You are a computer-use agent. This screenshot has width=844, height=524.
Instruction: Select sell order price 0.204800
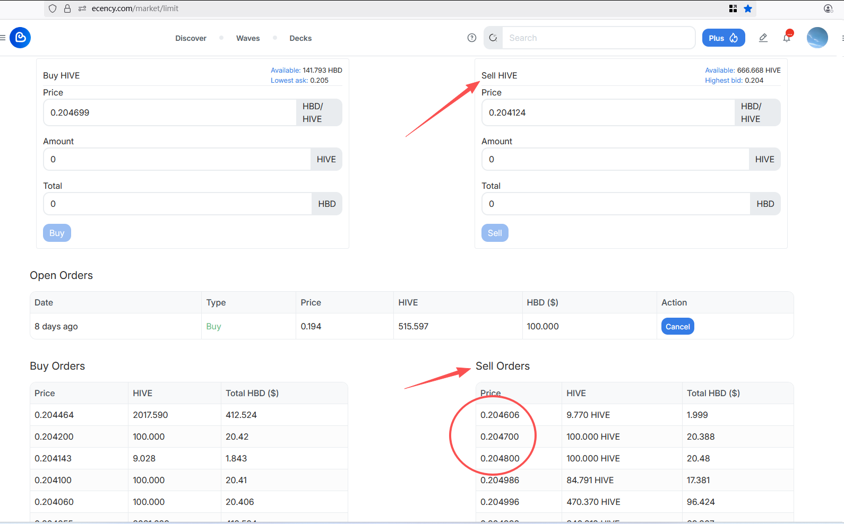tap(500, 458)
